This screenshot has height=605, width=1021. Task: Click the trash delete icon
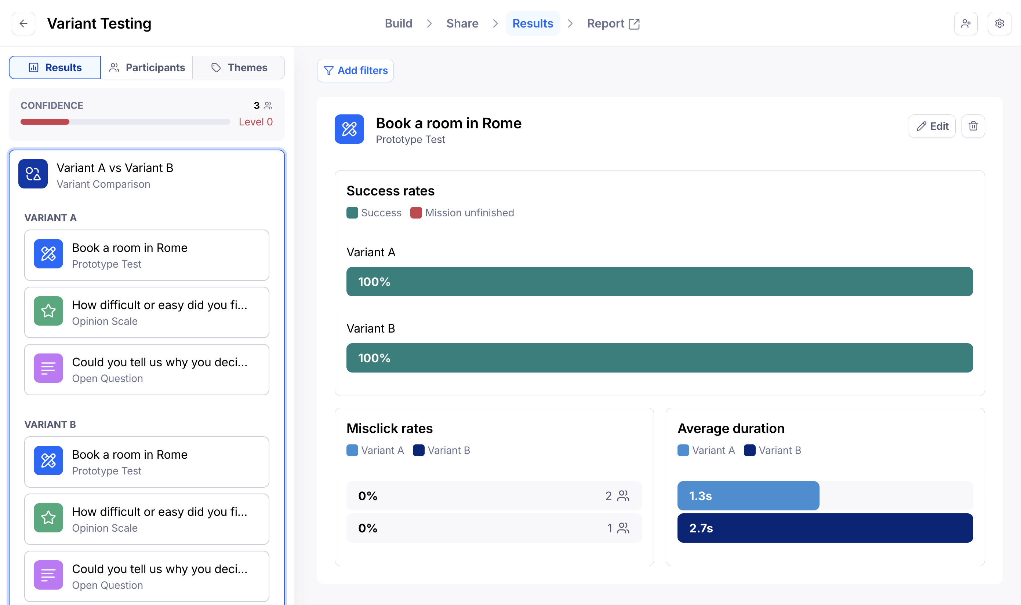tap(973, 126)
